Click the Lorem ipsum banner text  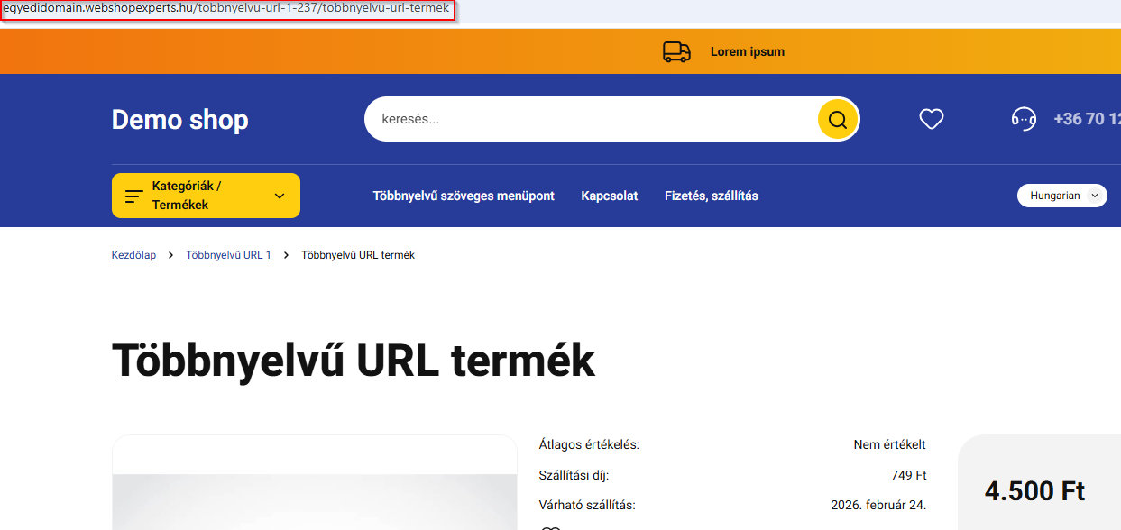(x=747, y=52)
